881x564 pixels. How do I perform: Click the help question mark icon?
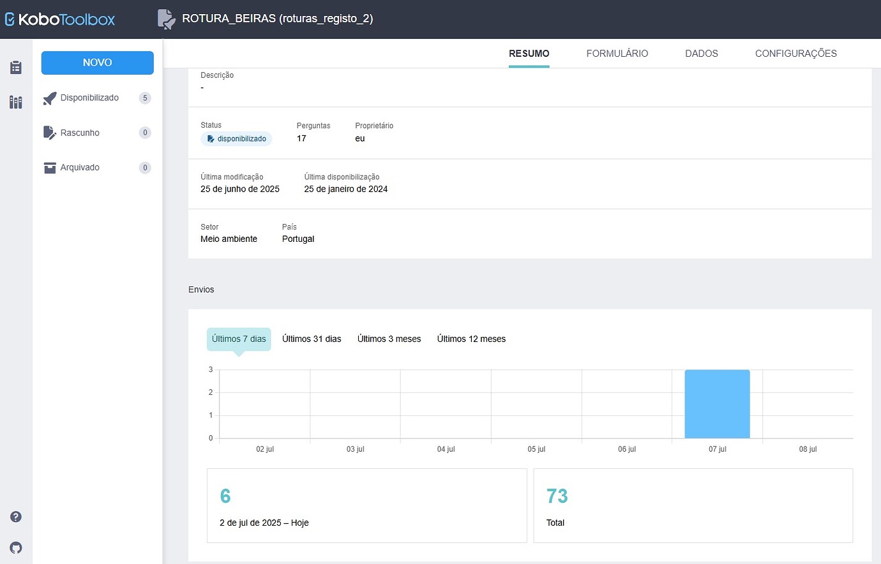[15, 517]
